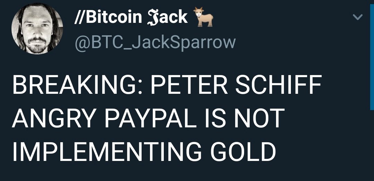The image size is (374, 181).
Task: Select the word ANGRY in the tweet
Action: [x=53, y=118]
